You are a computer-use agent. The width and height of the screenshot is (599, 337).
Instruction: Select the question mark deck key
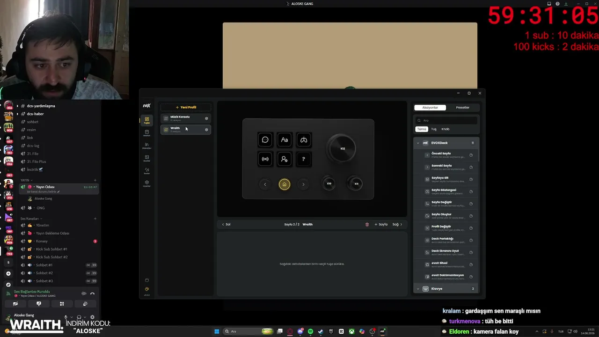point(303,159)
